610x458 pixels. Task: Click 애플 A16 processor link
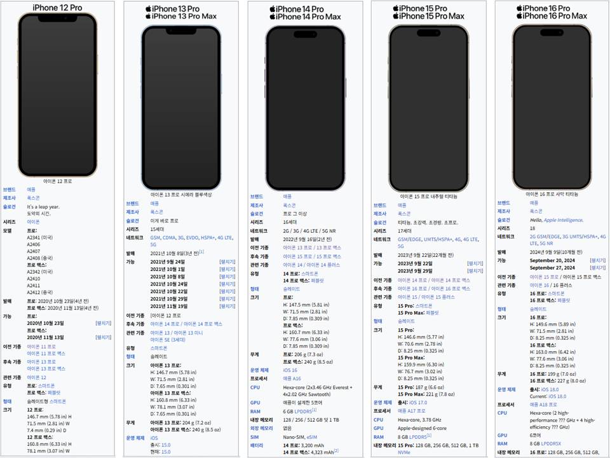(292, 378)
